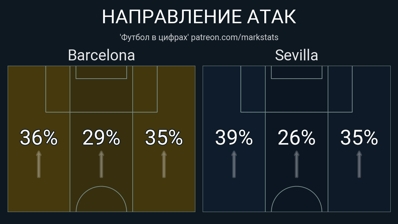398x224 pixels.
Task: Select Sevilla's center circle arc
Action: (297, 187)
